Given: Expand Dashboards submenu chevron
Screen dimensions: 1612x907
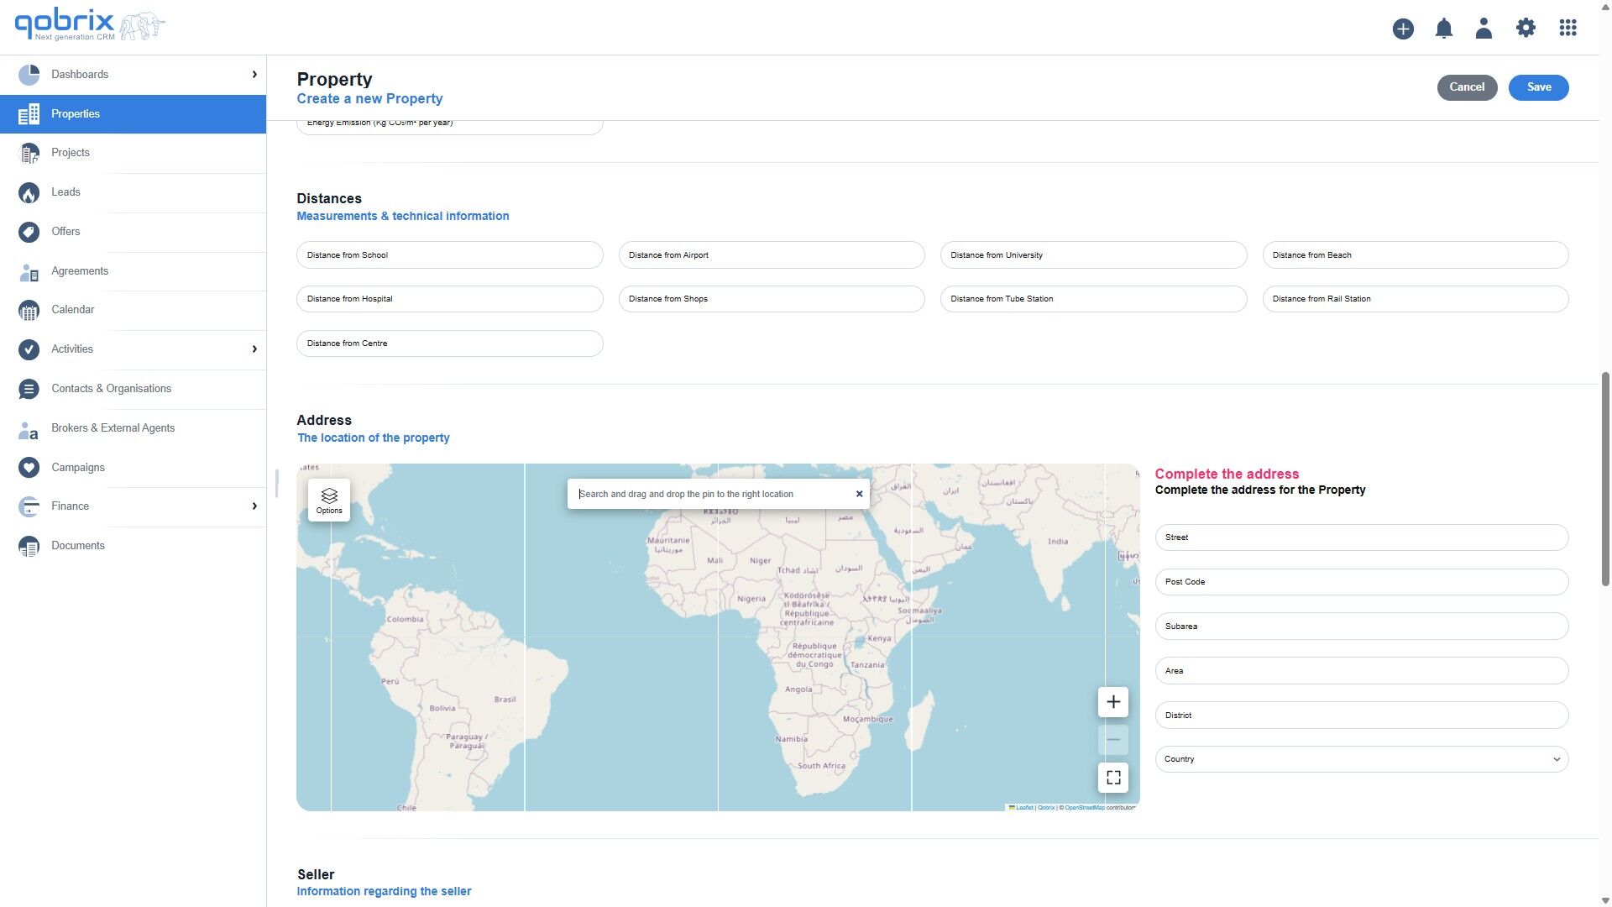Looking at the screenshot, I should click(x=254, y=75).
